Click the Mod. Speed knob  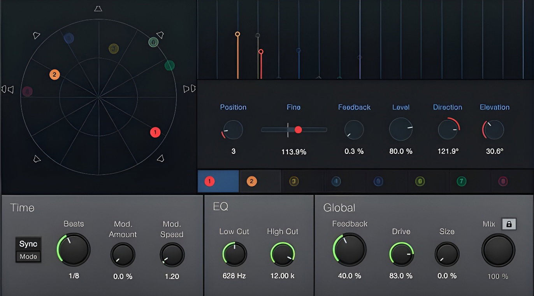point(172,255)
